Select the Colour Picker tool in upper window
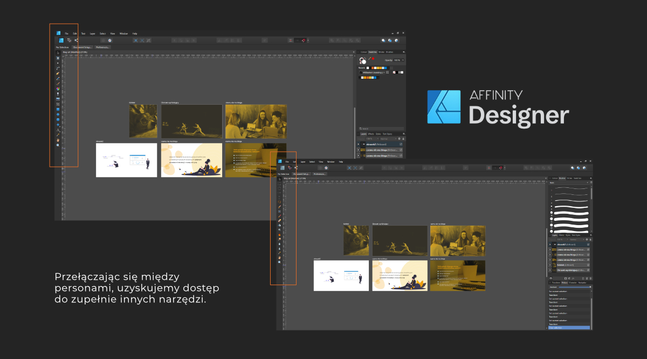Image resolution: width=647 pixels, height=359 pixels. tap(58, 135)
